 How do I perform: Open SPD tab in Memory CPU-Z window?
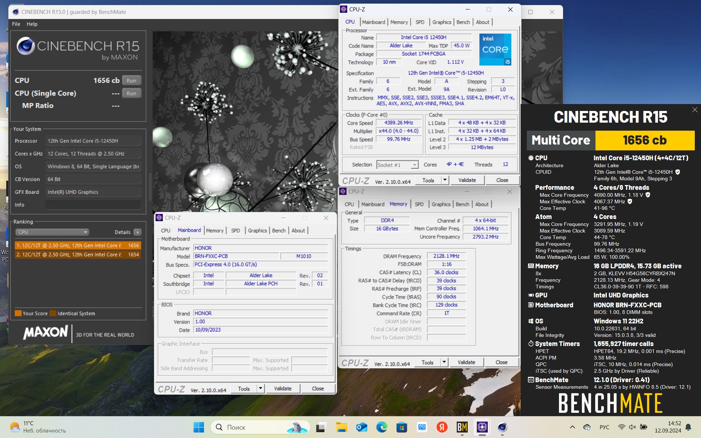[419, 204]
